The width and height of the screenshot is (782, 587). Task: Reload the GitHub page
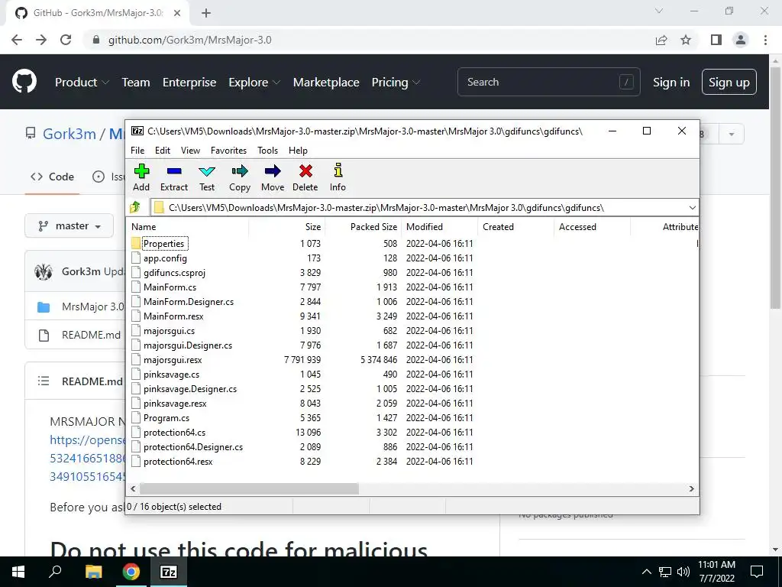(66, 40)
